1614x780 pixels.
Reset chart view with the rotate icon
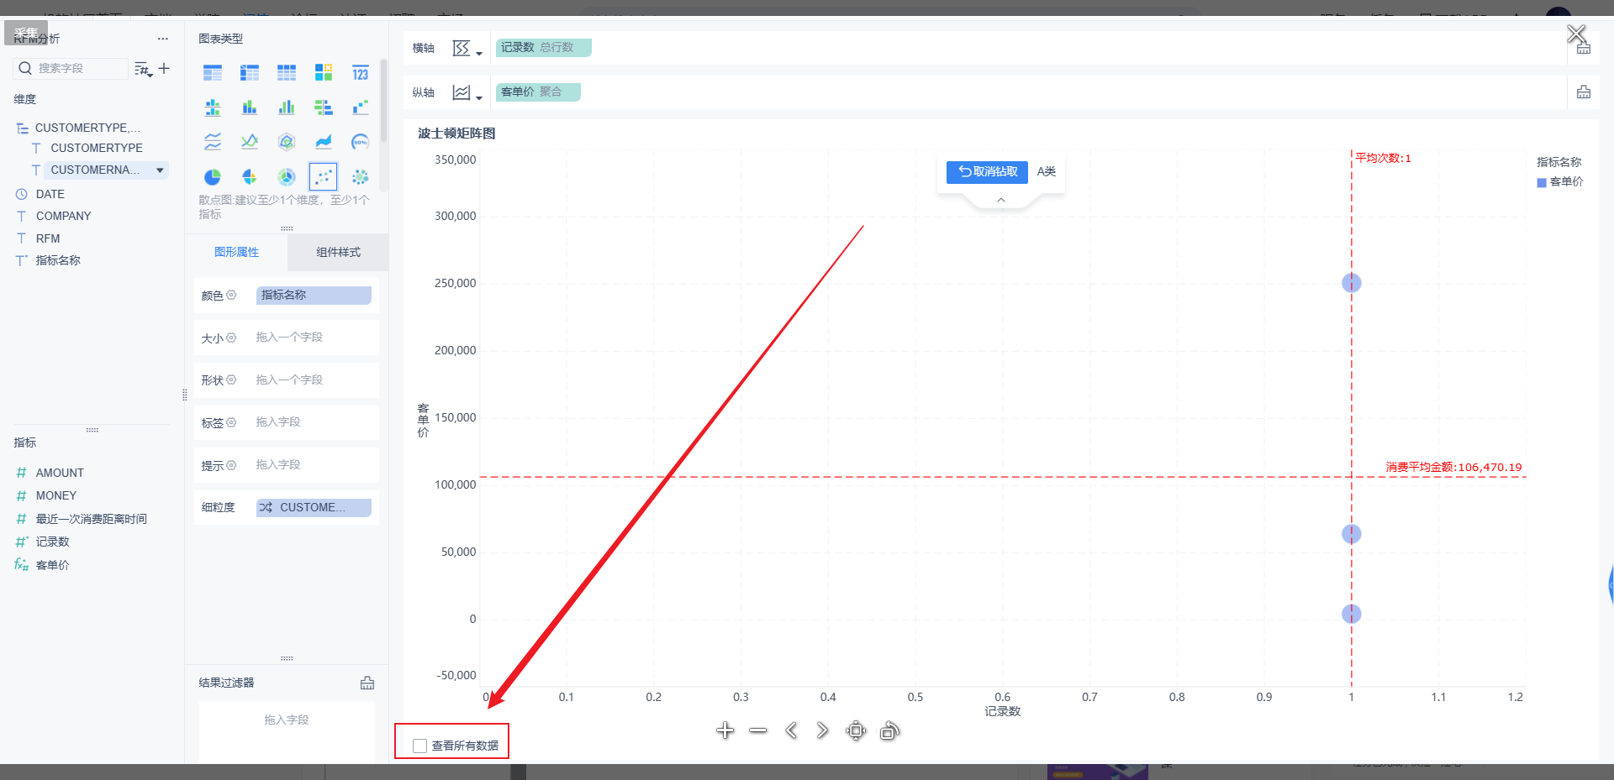point(889,730)
